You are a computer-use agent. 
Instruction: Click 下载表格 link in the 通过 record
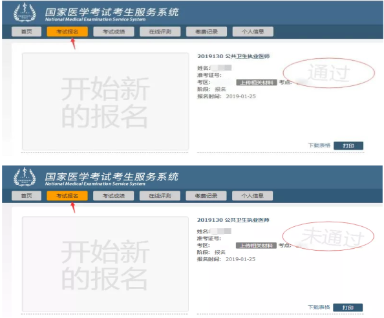point(319,145)
